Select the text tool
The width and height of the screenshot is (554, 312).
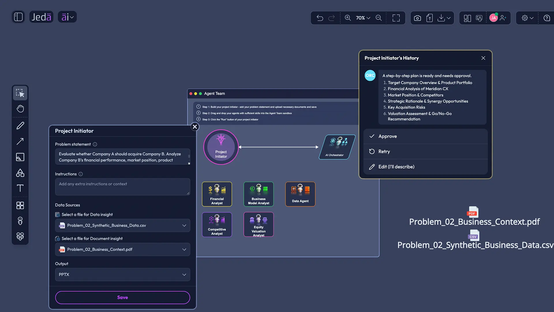(x=20, y=188)
